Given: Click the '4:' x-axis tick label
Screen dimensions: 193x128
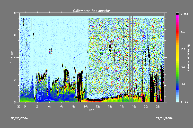Looking at the screenshot, I should (x=49, y=106).
